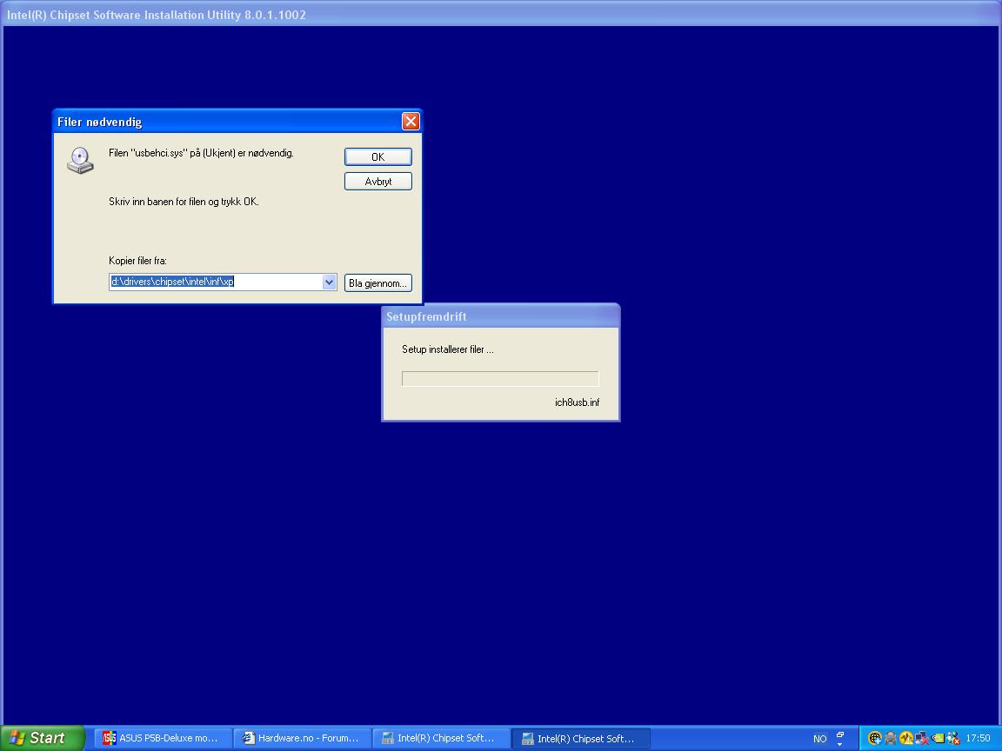Click the yellow warning tray icon
The height and width of the screenshot is (751, 1002).
[x=906, y=738]
